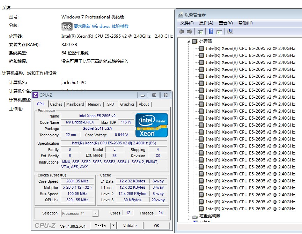
Task: Close the CPU-Z window
Action: [x=165, y=95]
